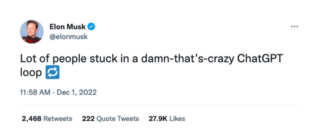317x136 pixels.
Task: Click the 27.9K likes count number
Action: pyautogui.click(x=158, y=119)
